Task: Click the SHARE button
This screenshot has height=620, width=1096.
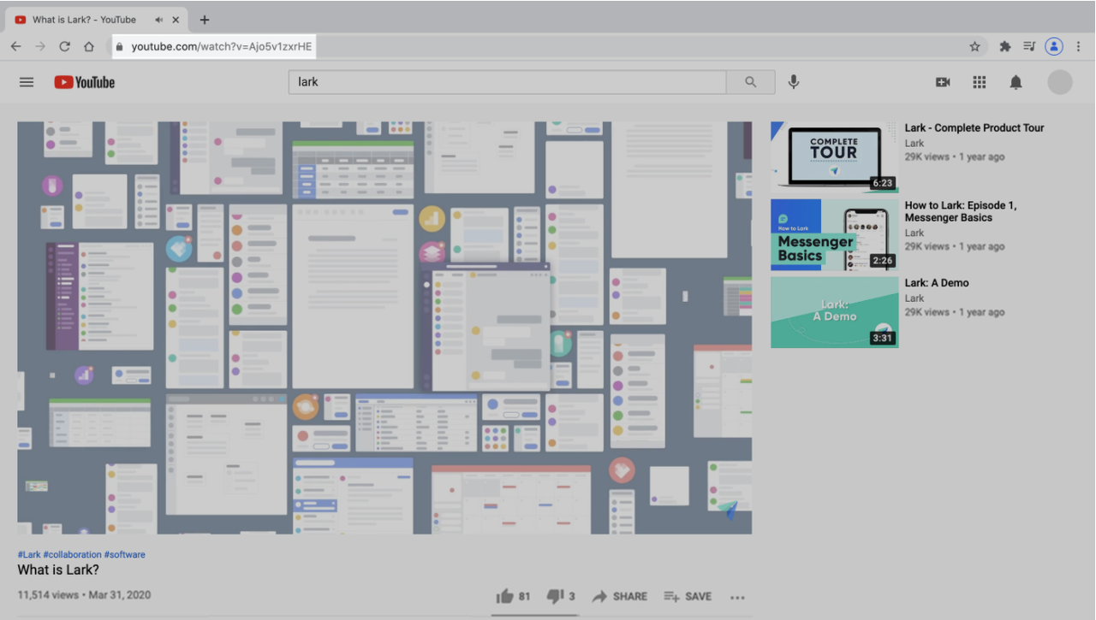Action: pyautogui.click(x=620, y=596)
